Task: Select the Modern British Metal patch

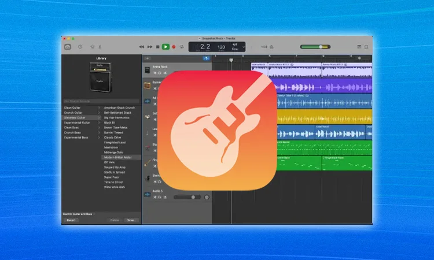Action: tap(117, 158)
